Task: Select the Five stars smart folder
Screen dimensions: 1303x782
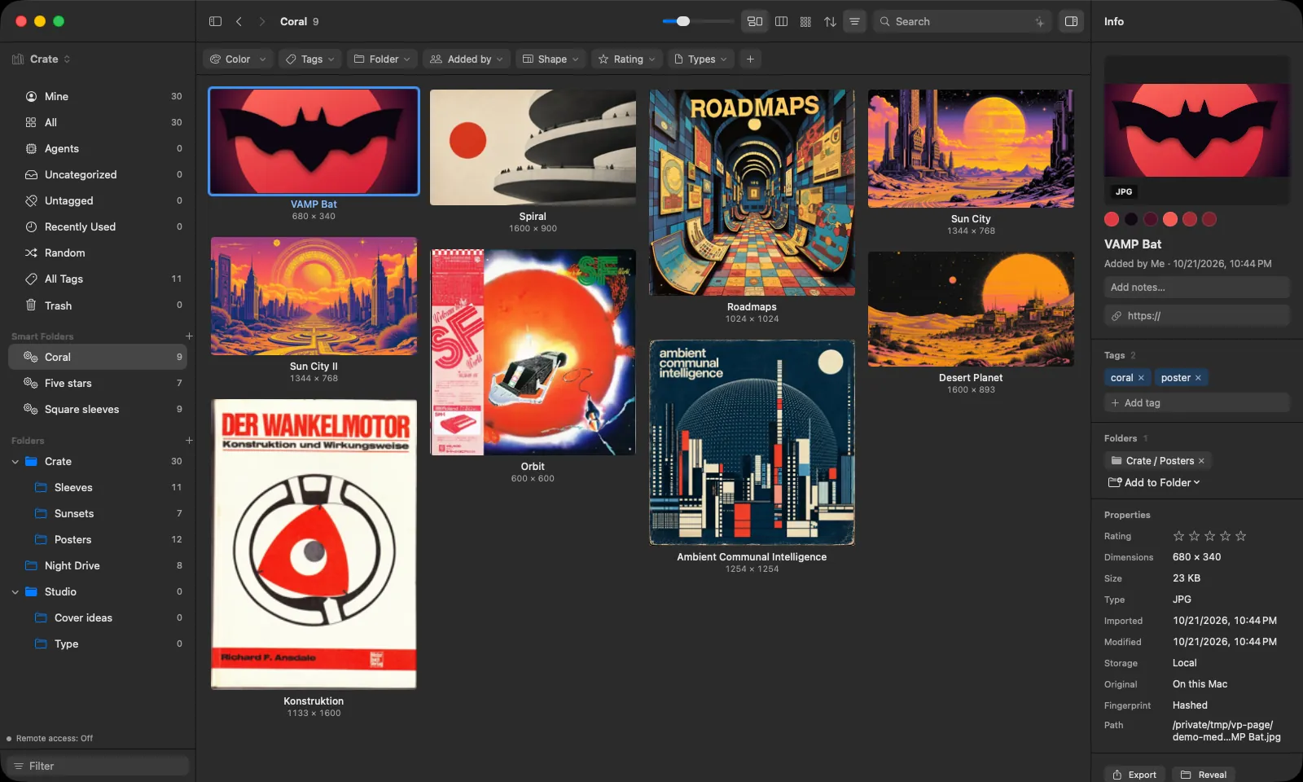Action: tap(98, 383)
